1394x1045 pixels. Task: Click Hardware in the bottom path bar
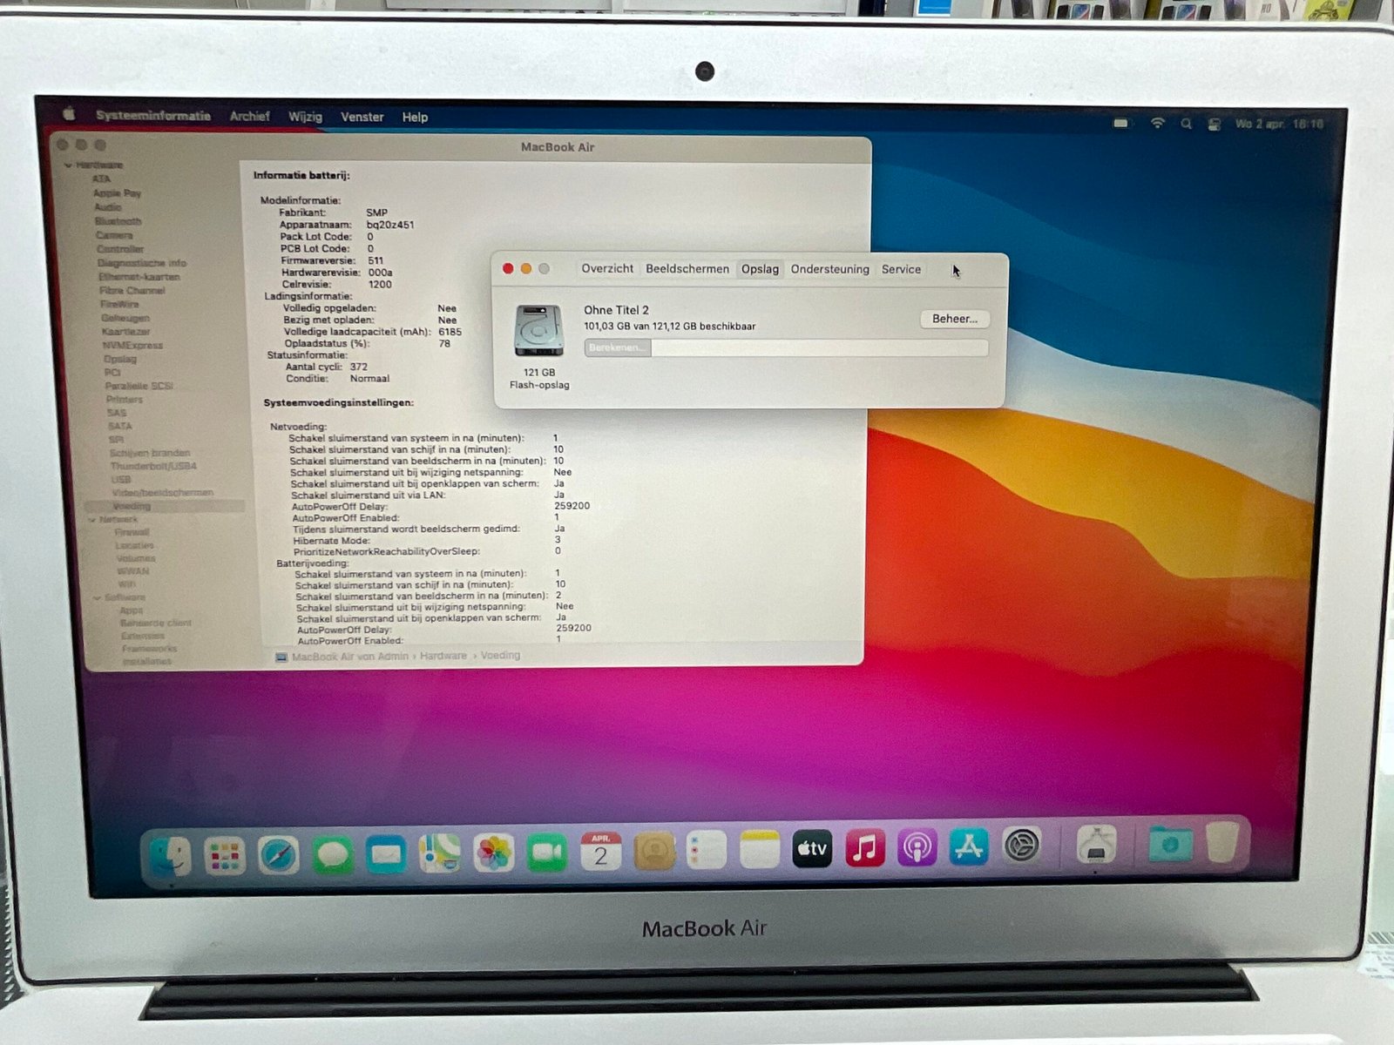click(x=443, y=656)
